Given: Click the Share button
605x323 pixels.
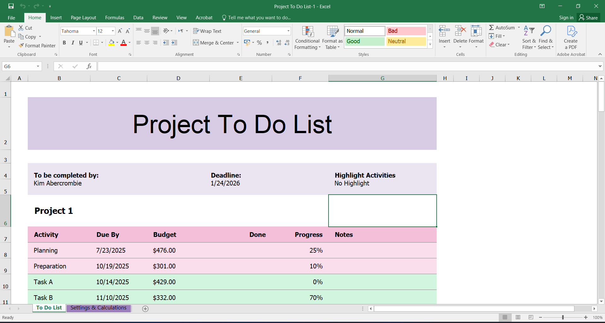Looking at the screenshot, I should point(588,18).
